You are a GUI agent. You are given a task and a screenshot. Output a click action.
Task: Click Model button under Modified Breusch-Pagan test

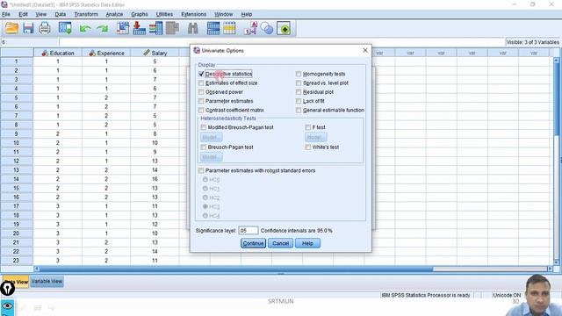tap(212, 137)
